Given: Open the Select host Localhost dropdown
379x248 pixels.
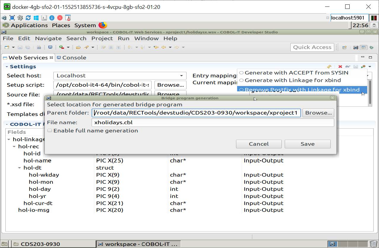Looking at the screenshot, I should [x=181, y=76].
